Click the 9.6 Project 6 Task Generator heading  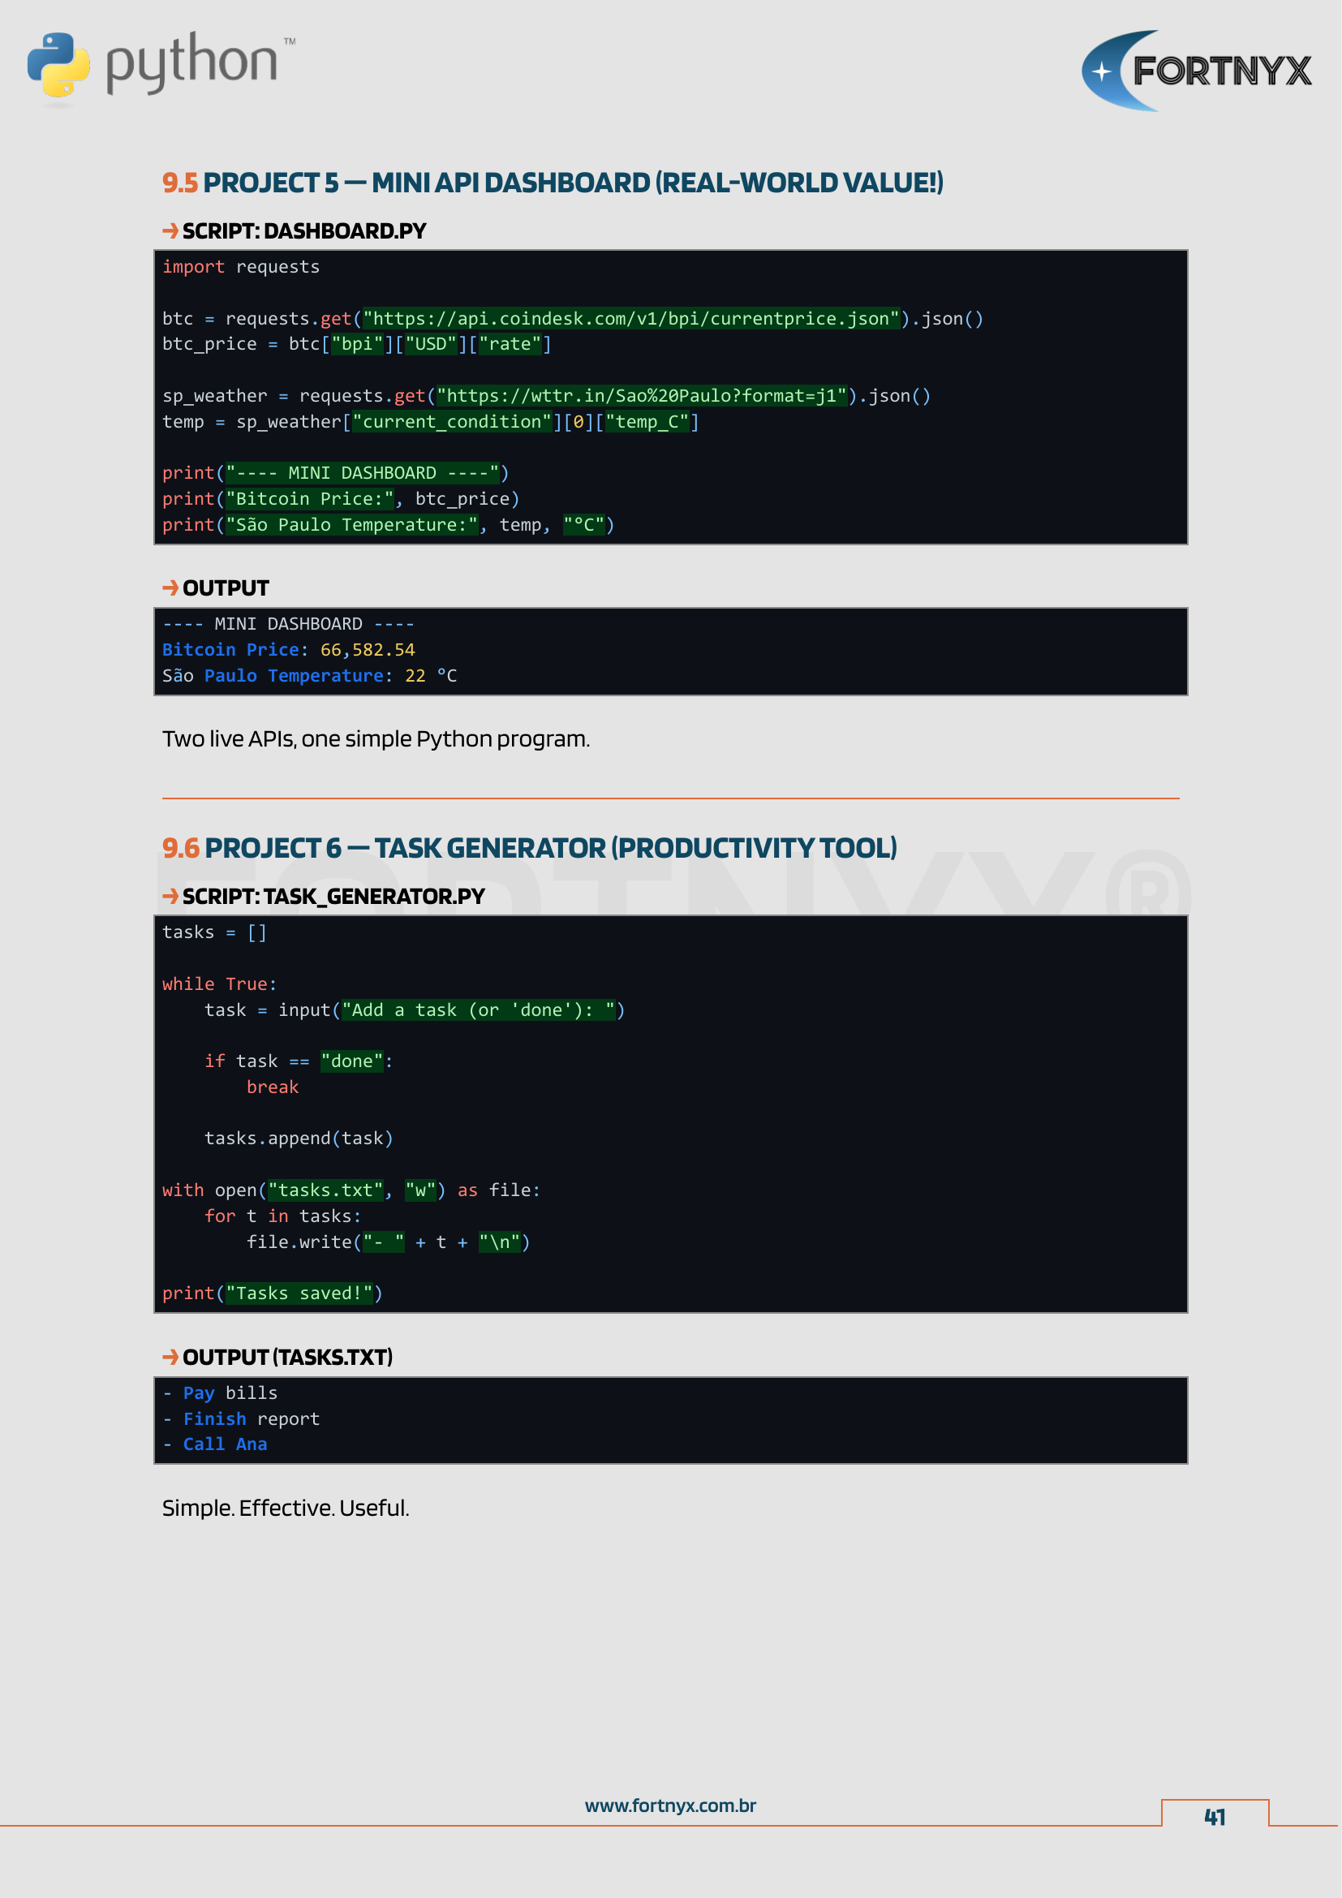(x=529, y=848)
